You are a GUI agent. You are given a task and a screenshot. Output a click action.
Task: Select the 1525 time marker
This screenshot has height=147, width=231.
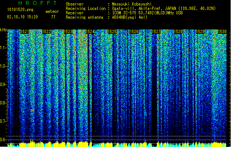coord(112,32)
